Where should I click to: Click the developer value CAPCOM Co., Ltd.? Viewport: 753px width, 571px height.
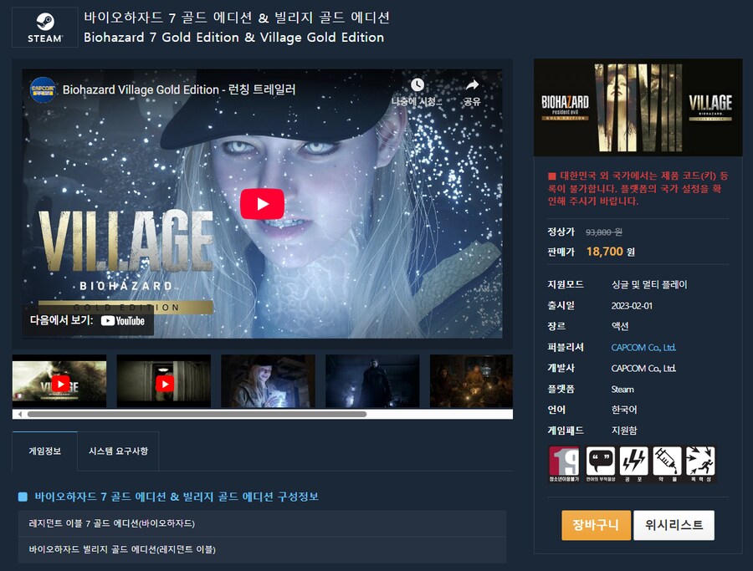click(643, 368)
